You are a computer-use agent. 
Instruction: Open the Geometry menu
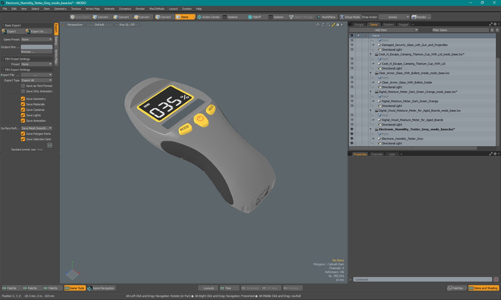(x=60, y=9)
